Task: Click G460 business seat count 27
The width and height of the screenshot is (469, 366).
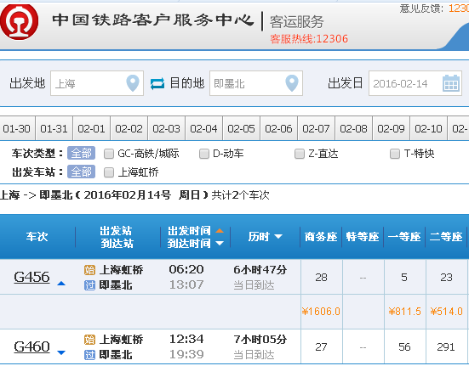Action: point(321,347)
